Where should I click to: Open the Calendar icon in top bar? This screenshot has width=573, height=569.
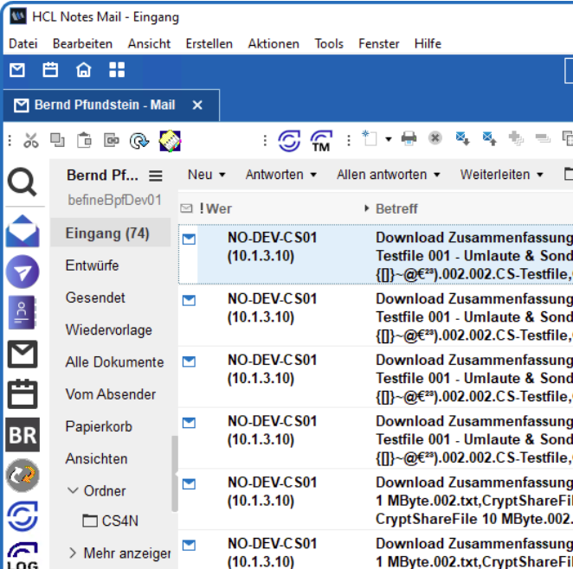point(50,70)
